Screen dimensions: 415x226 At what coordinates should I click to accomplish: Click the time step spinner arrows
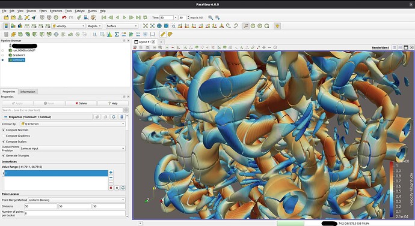[x=188, y=17]
